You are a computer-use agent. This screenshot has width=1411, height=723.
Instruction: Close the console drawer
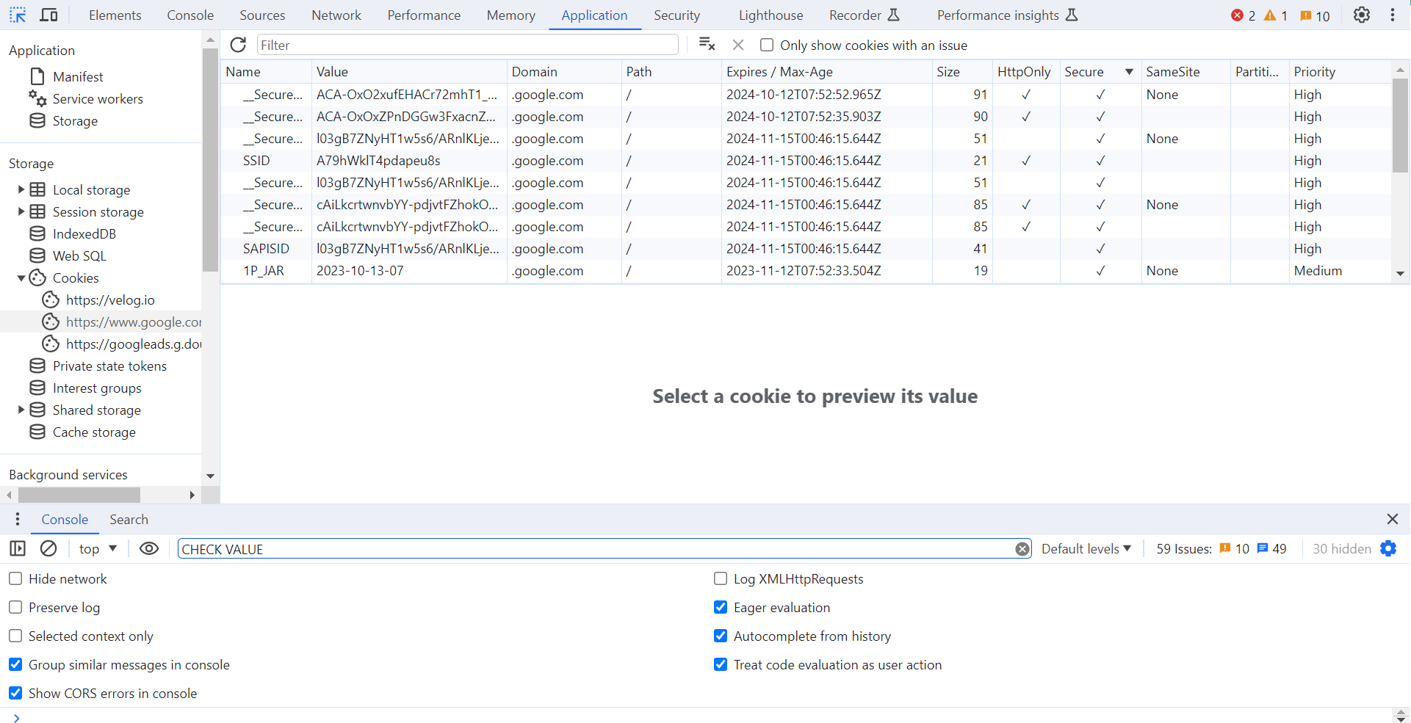point(1393,519)
